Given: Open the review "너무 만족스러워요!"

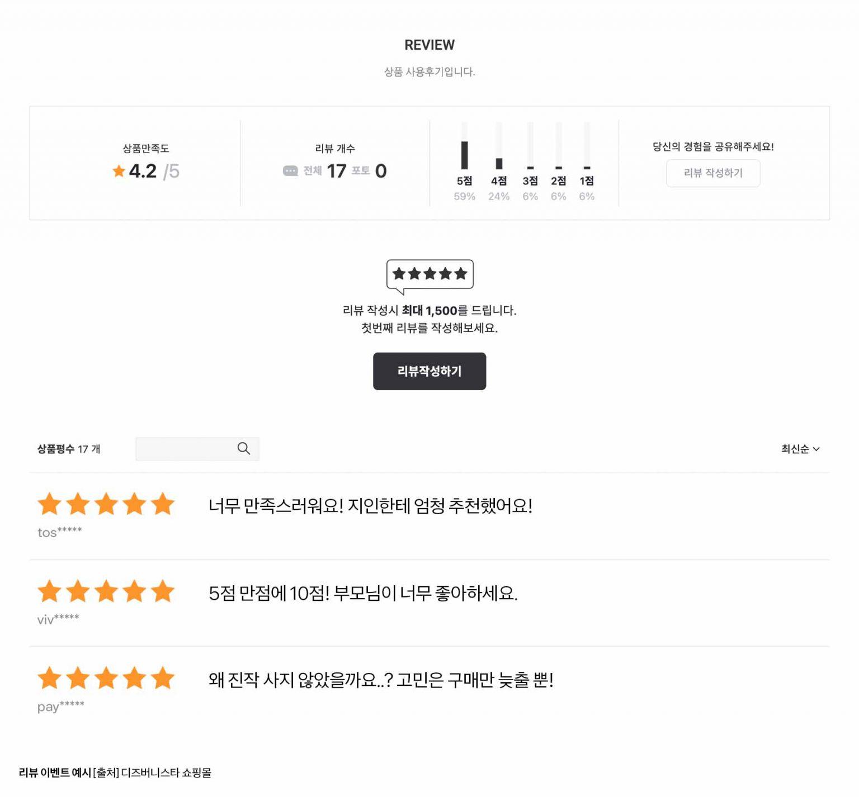Looking at the screenshot, I should pos(370,506).
